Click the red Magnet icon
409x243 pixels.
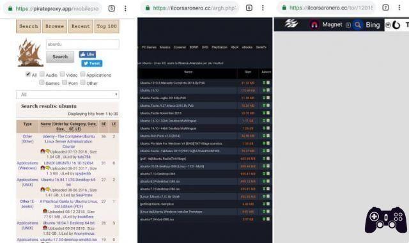[314, 25]
